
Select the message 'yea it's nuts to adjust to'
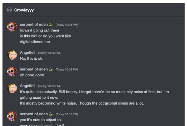40,120
